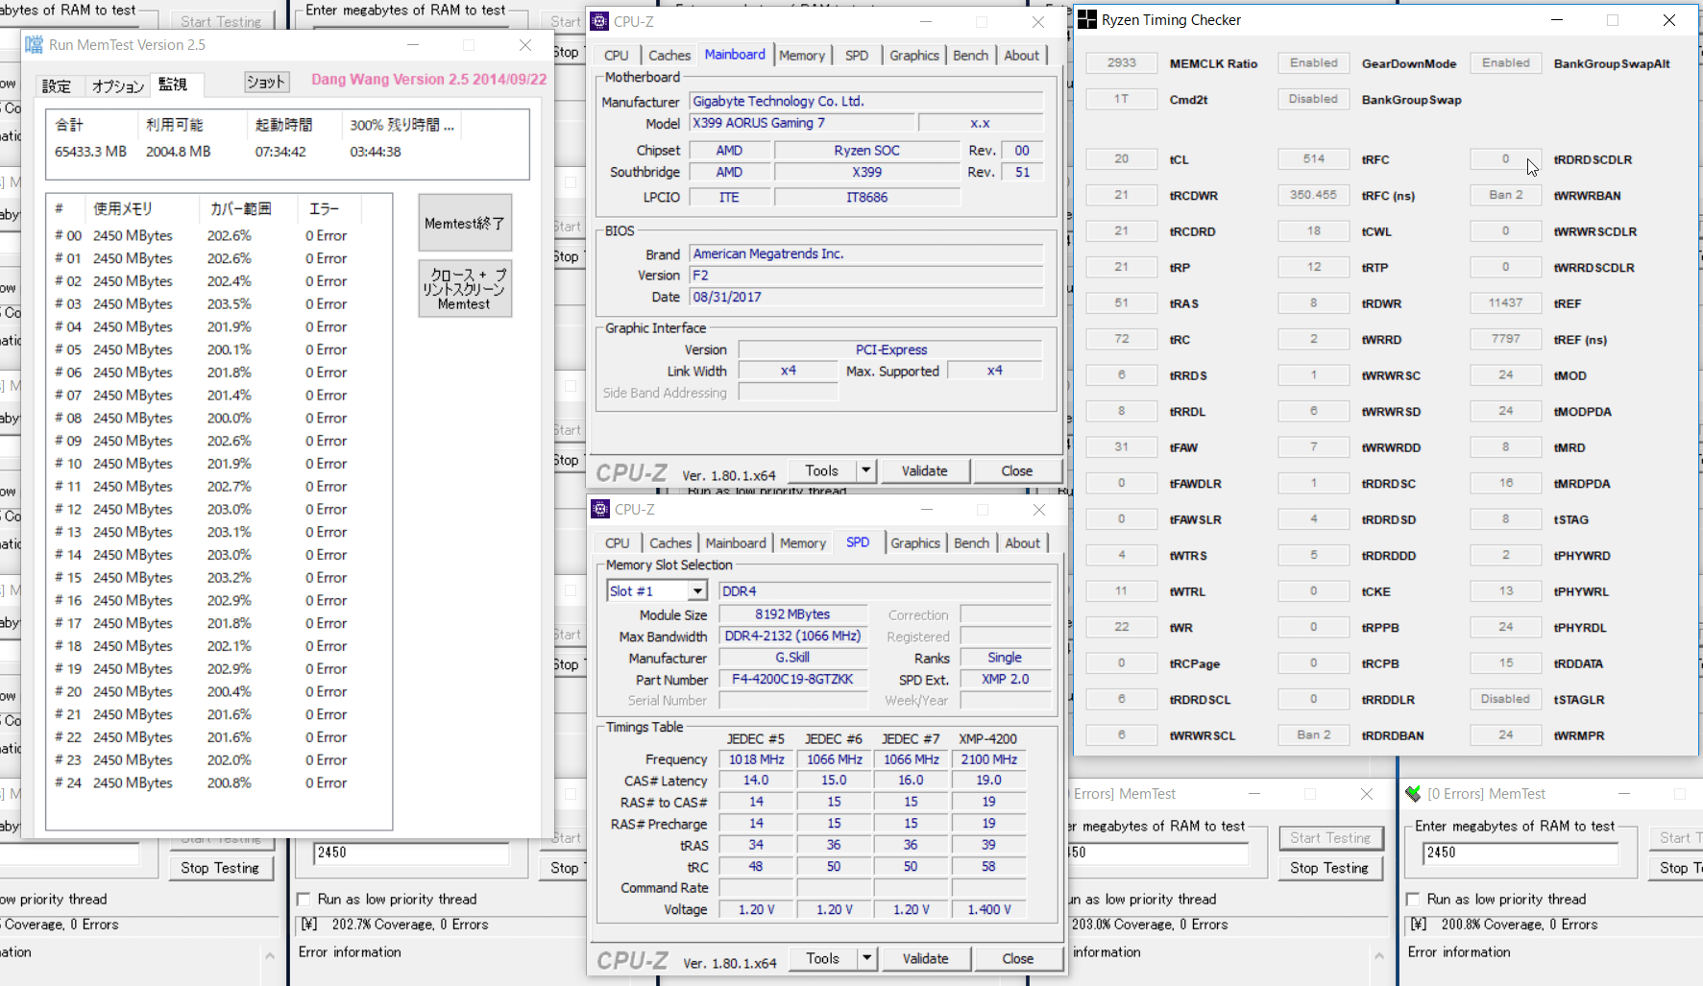Select the 設定 tab in Run MemTest

click(x=57, y=86)
